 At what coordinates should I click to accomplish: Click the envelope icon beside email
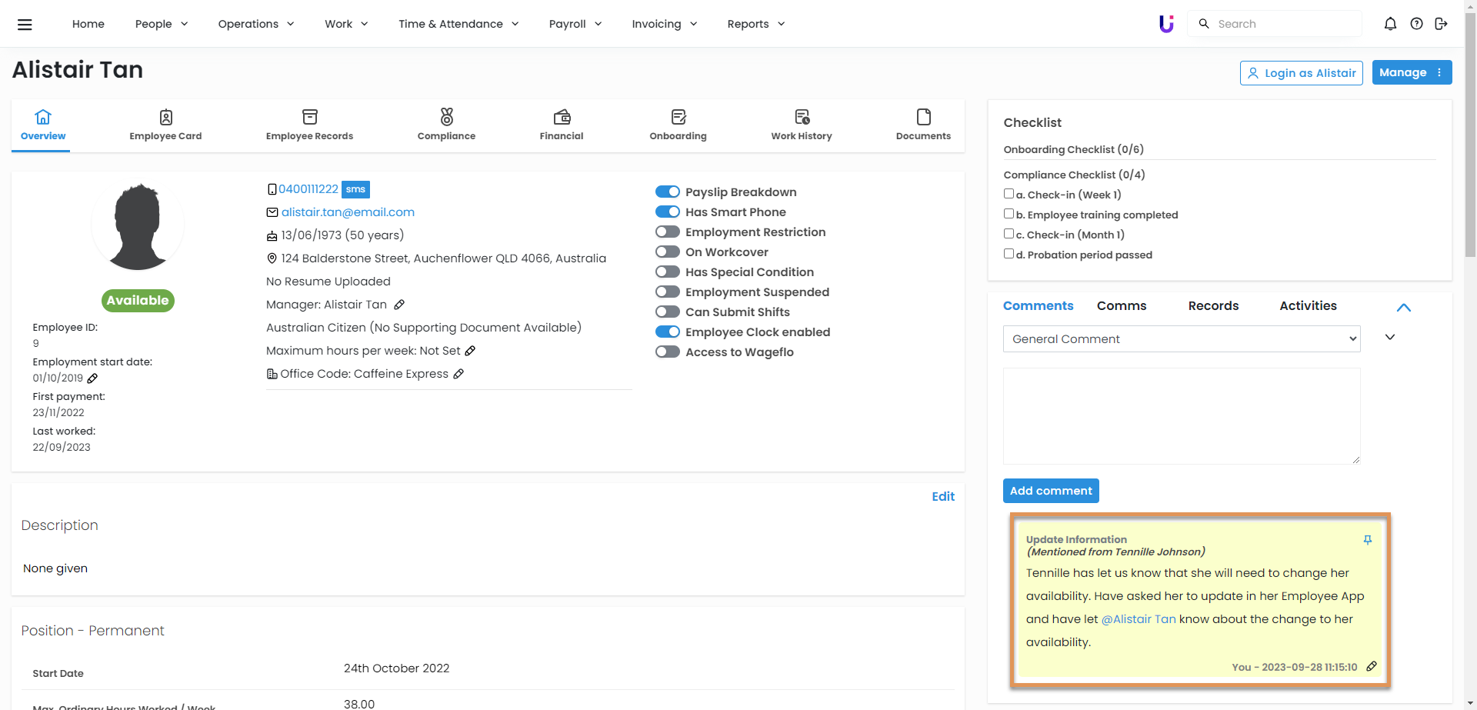pos(272,212)
